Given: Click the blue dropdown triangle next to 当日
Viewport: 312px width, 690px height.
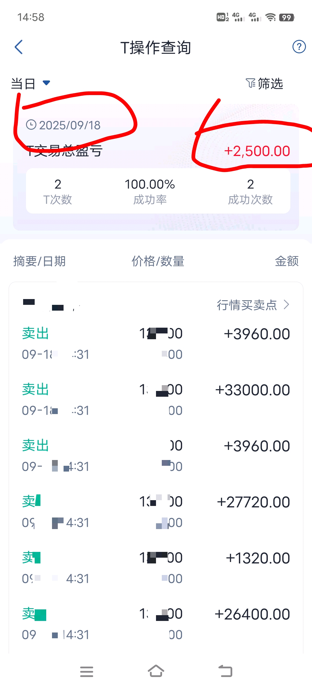Looking at the screenshot, I should pos(46,83).
